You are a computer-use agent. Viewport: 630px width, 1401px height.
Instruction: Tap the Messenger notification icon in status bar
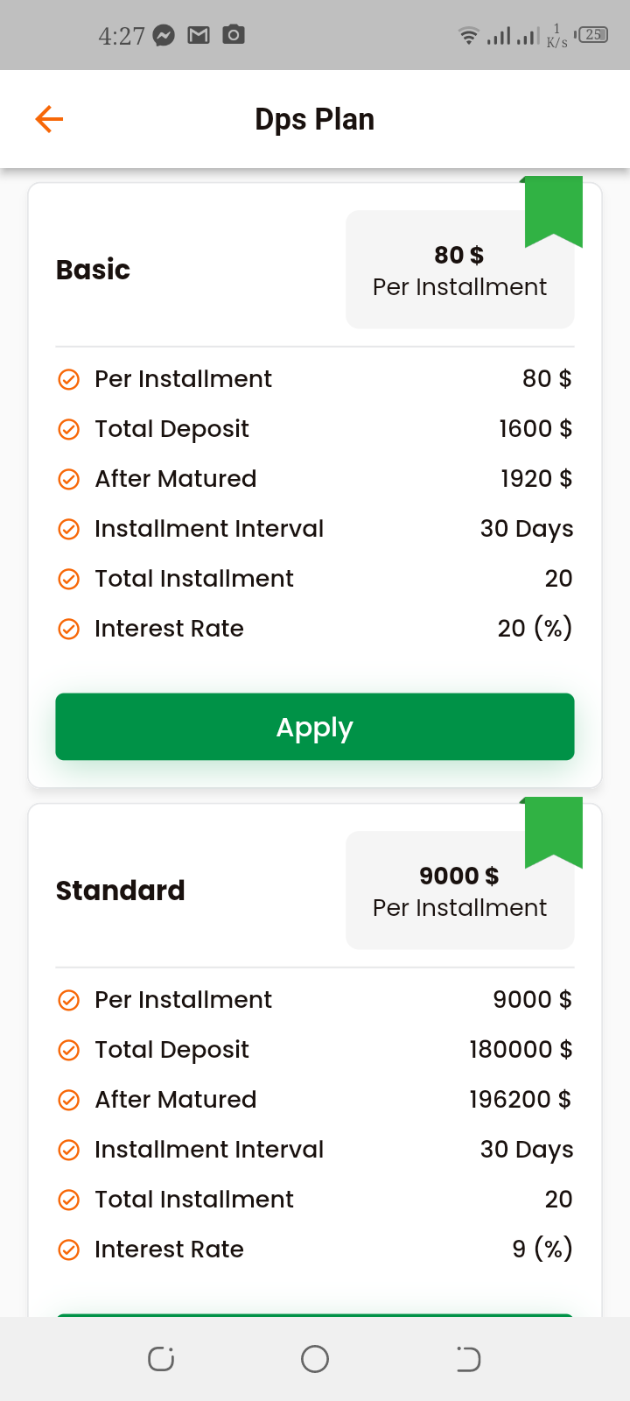164,35
